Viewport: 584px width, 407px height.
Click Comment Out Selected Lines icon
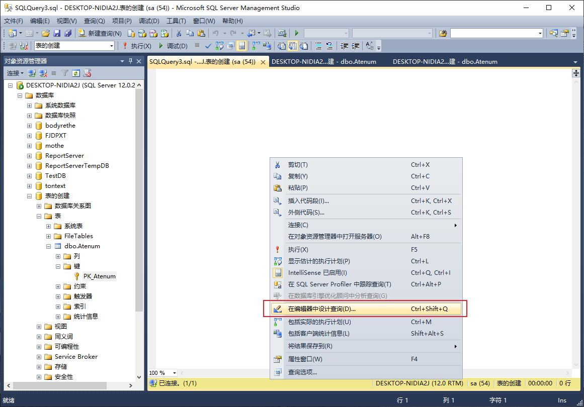click(x=318, y=46)
